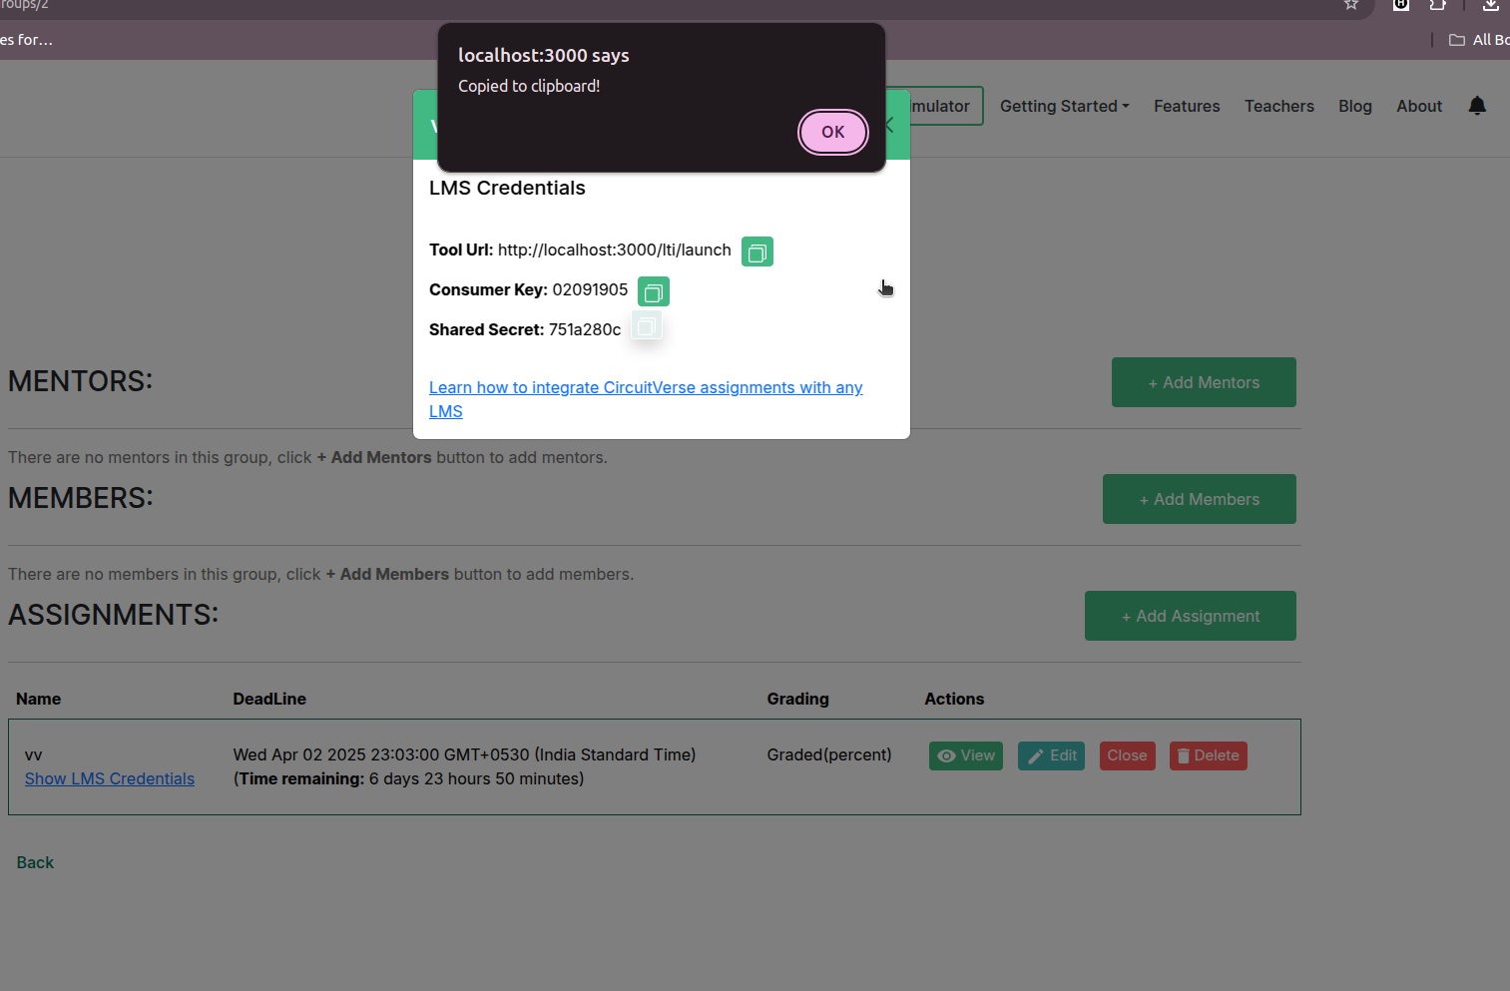
Task: Delete the vv assignment
Action: pos(1208,755)
